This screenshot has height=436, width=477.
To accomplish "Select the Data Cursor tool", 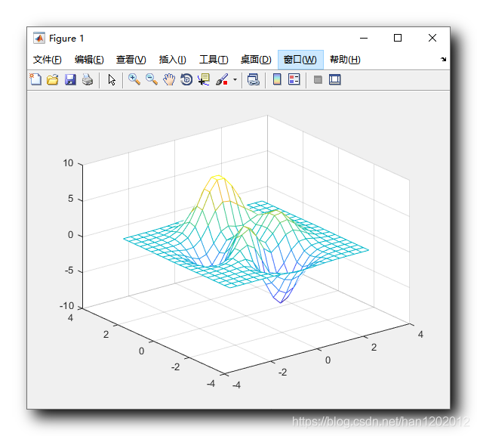I will point(204,80).
